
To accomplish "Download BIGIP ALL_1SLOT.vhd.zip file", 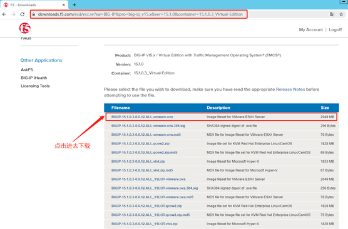I will 144,223.
